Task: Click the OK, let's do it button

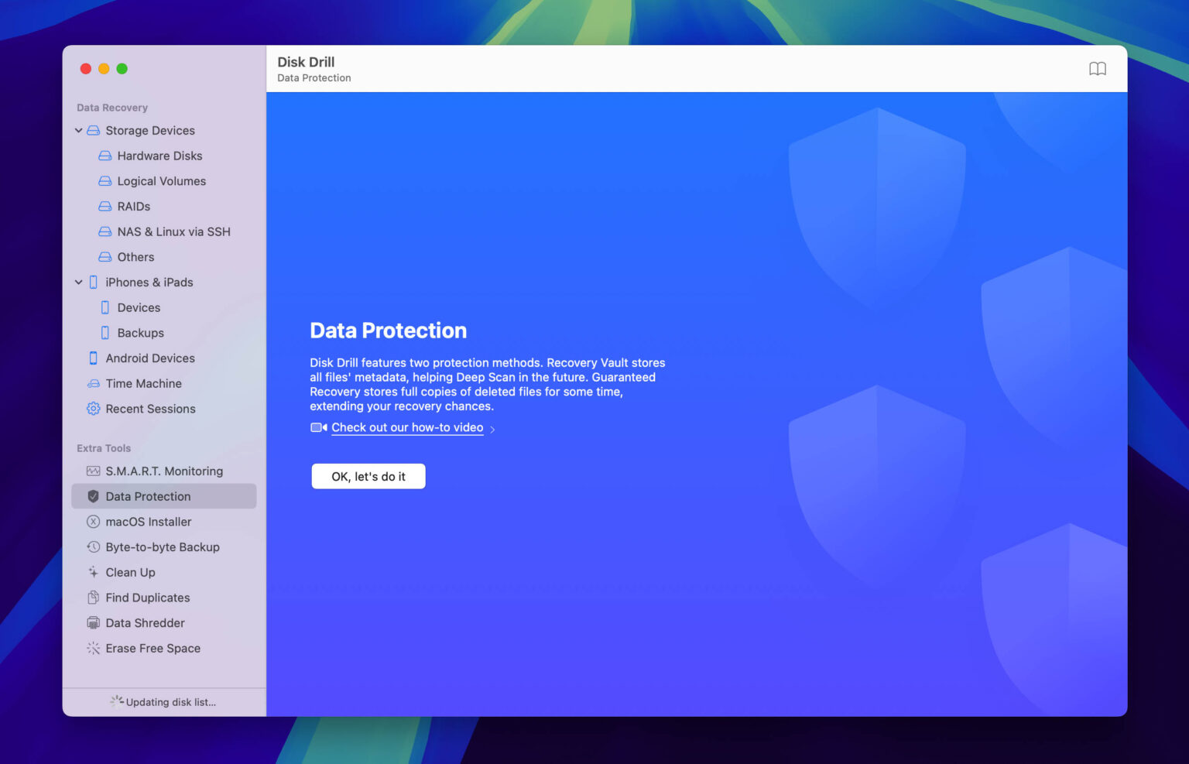Action: [x=368, y=476]
